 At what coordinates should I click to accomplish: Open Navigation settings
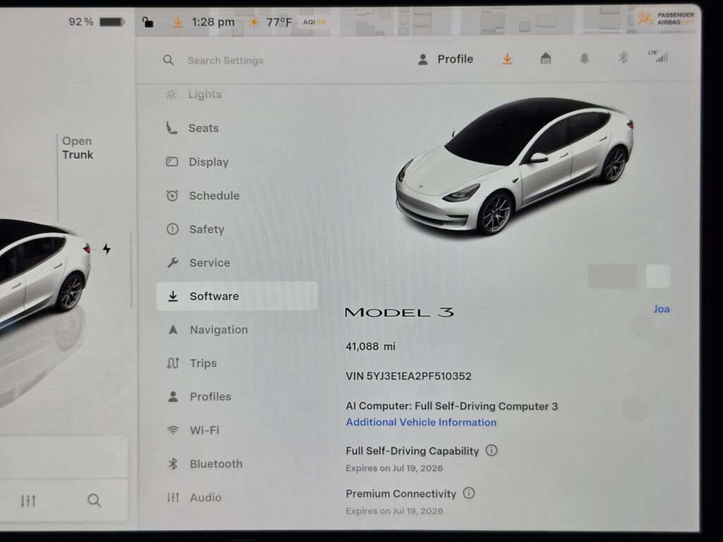pyautogui.click(x=208, y=330)
